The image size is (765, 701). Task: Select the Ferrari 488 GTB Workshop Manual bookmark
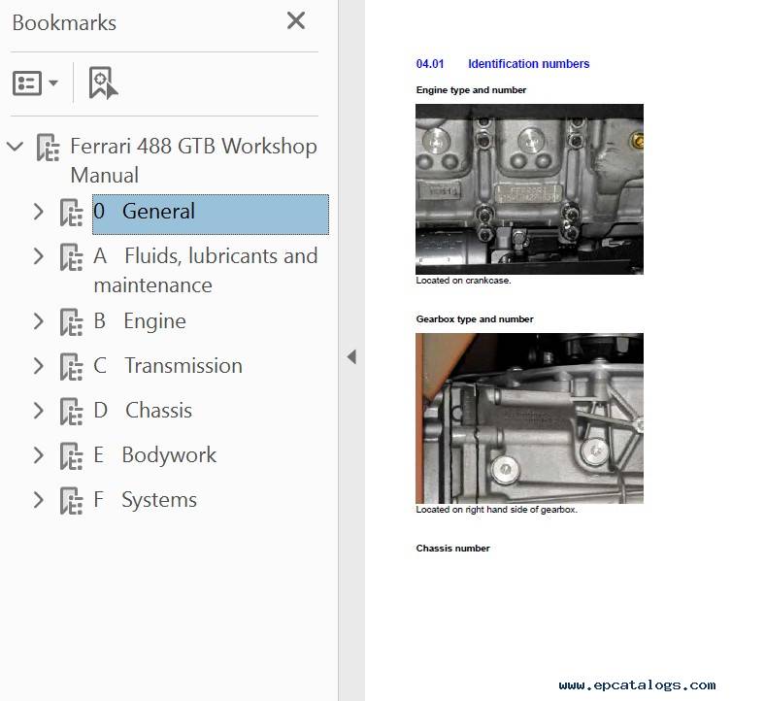coord(194,160)
